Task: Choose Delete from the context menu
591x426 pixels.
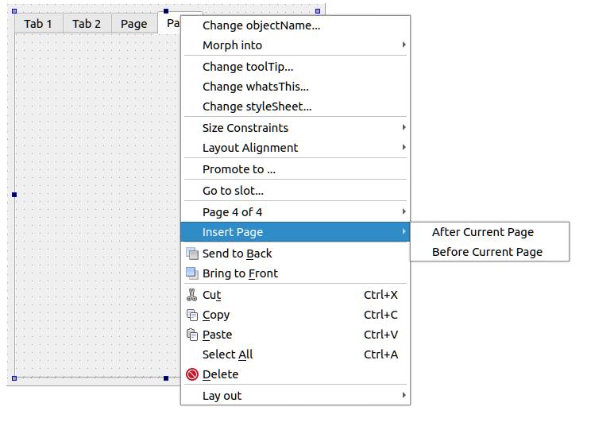Action: (295, 374)
